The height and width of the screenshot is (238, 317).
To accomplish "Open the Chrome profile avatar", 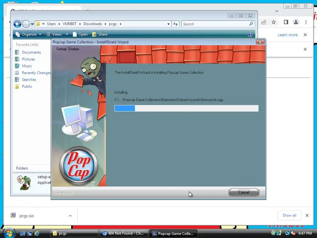I will (296, 22).
